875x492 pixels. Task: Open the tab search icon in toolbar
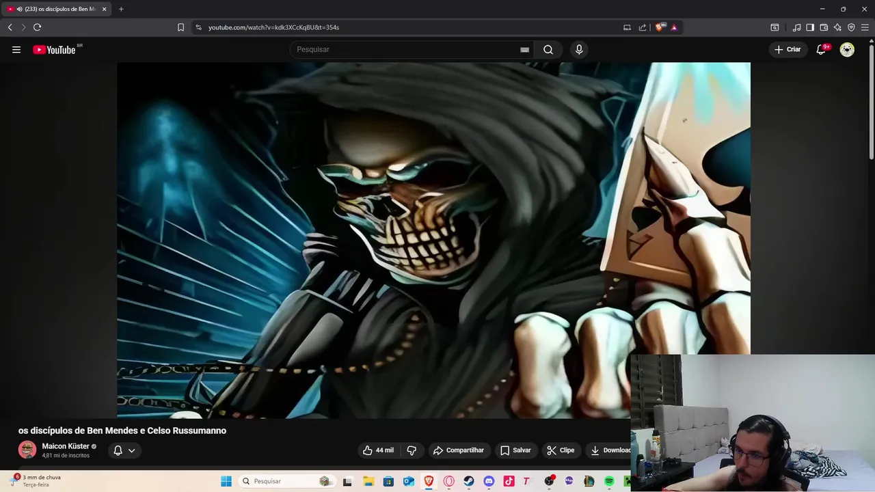pos(775,27)
